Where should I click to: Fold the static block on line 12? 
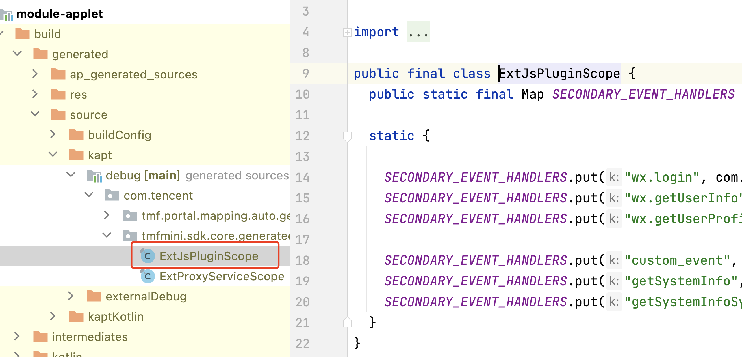[347, 136]
